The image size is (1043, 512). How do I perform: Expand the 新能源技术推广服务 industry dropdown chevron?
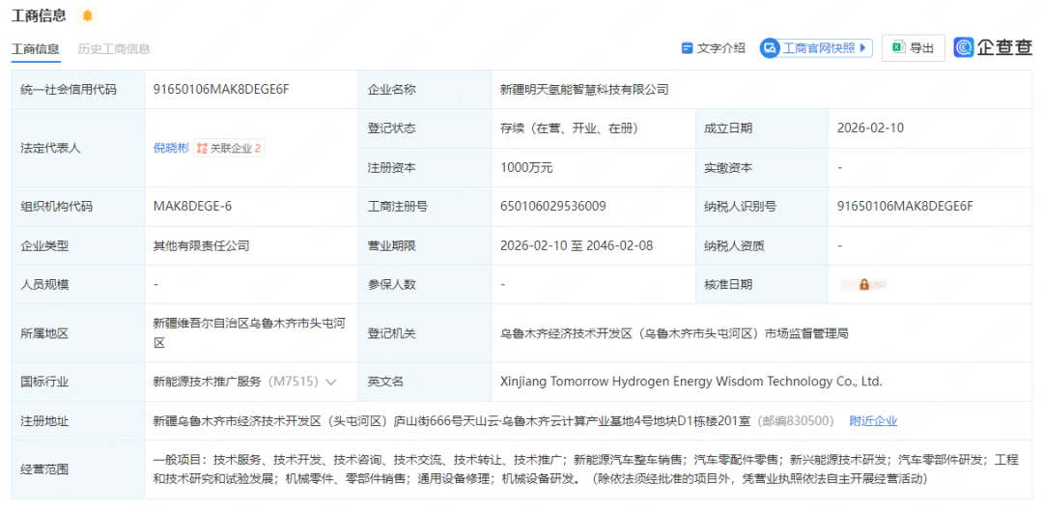coord(331,382)
